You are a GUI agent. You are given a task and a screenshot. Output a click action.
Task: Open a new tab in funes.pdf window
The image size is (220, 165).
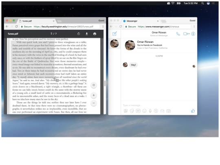point(59,21)
